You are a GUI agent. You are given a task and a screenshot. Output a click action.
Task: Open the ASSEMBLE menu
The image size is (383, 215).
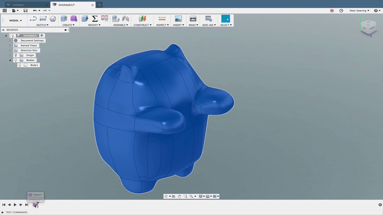click(x=121, y=25)
